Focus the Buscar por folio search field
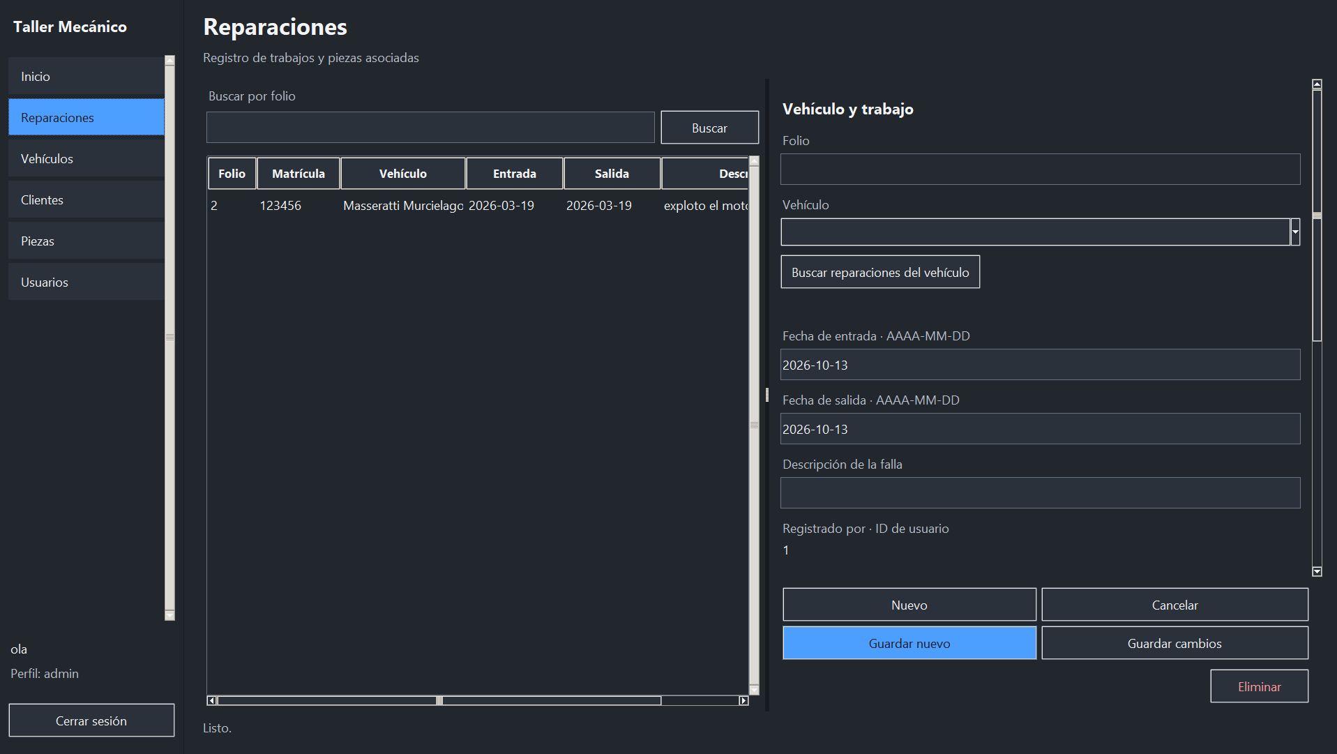This screenshot has width=1337, height=754. 430,128
